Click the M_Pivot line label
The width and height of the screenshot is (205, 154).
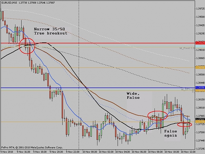point(187,48)
